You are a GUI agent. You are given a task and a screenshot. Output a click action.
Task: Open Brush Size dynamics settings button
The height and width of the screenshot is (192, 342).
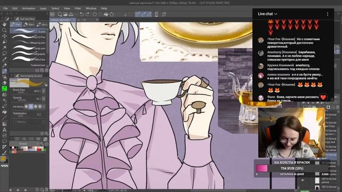tap(44, 91)
